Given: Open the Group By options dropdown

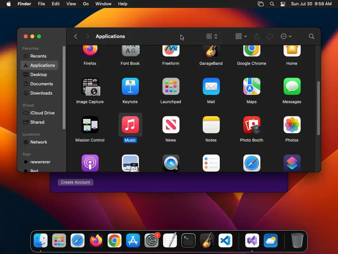Looking at the screenshot, I should pos(241,36).
